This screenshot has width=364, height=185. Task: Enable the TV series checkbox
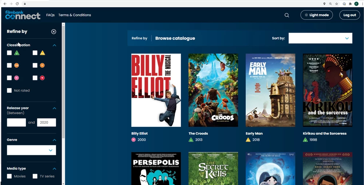35,176
